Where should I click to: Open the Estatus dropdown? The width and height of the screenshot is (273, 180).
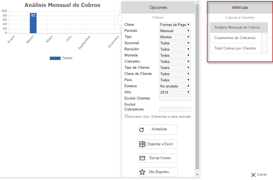point(175,86)
